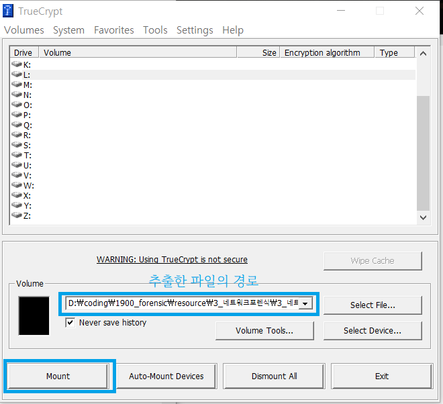Select the V: drive icon
The width and height of the screenshot is (443, 404).
[17, 175]
